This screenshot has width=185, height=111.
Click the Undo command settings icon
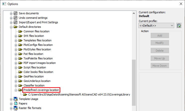(16, 18)
